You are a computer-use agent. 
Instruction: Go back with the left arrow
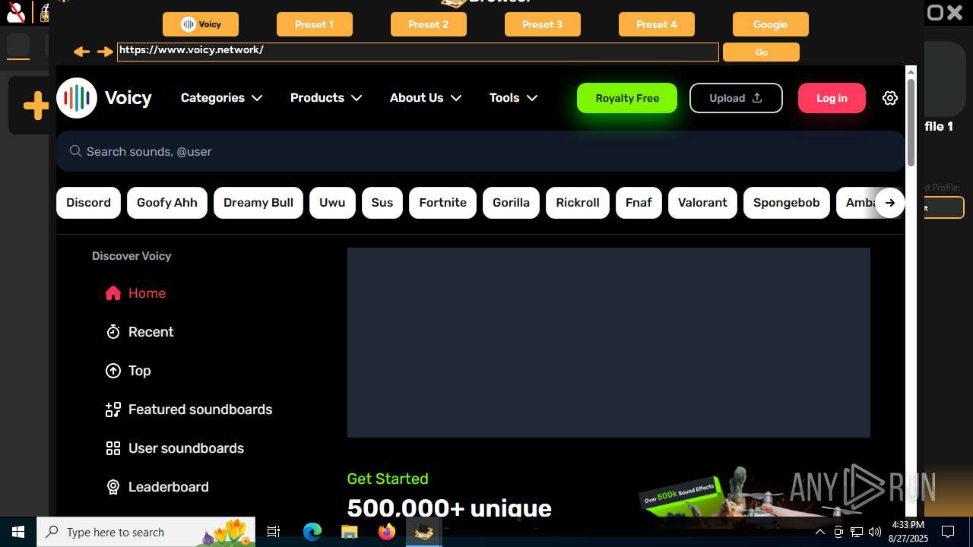pos(81,52)
